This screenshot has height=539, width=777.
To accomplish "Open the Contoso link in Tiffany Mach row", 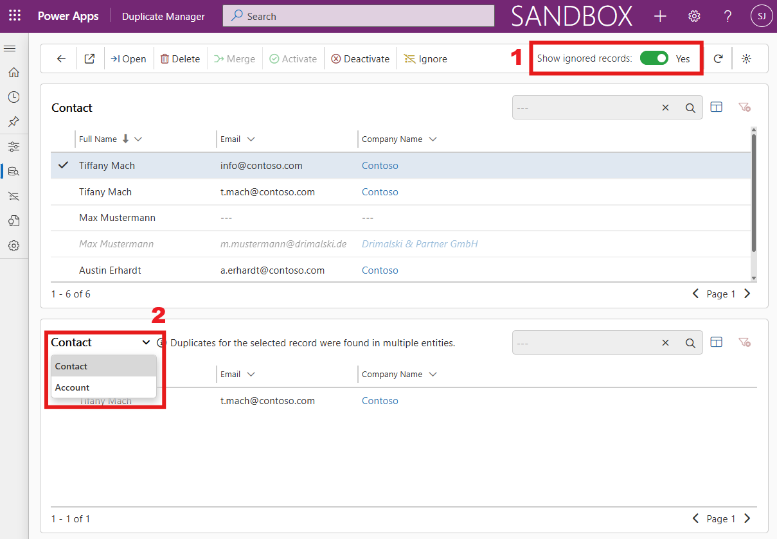I will point(380,166).
